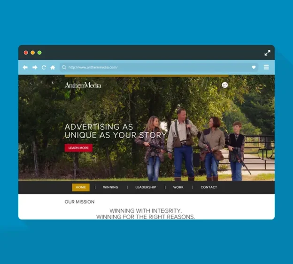
Task: Click the search magnifier in address bar
Action: (64, 67)
